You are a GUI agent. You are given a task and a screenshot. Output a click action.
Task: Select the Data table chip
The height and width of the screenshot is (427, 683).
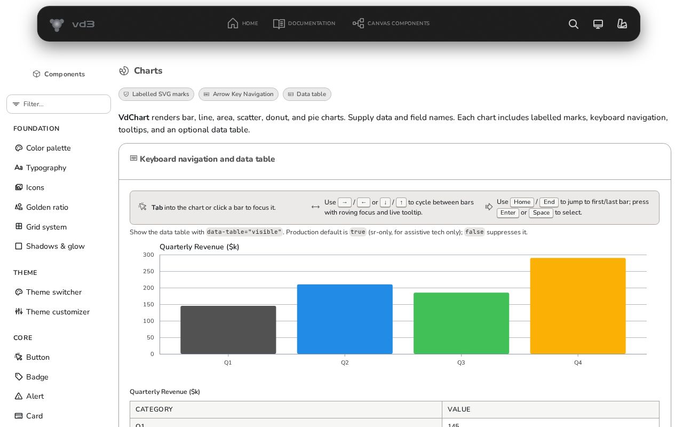(x=307, y=94)
